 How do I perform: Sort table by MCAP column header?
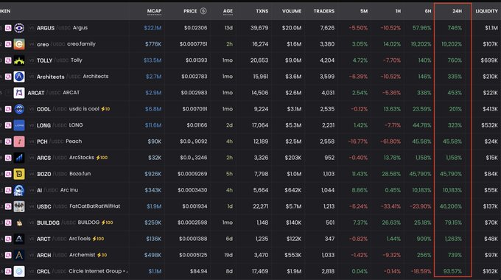coord(154,11)
